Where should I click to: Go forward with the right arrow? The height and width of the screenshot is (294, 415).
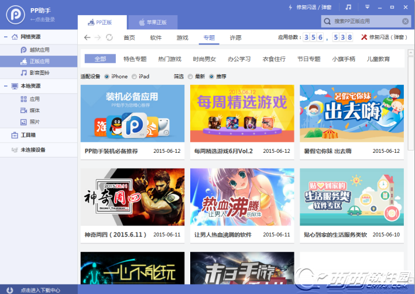pos(98,37)
